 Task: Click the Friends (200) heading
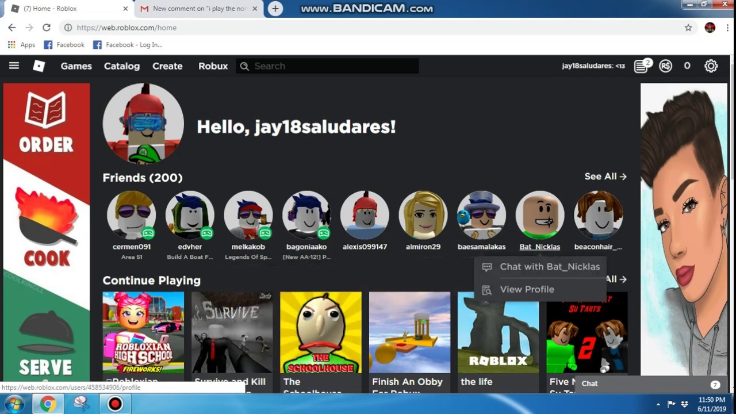tap(143, 178)
